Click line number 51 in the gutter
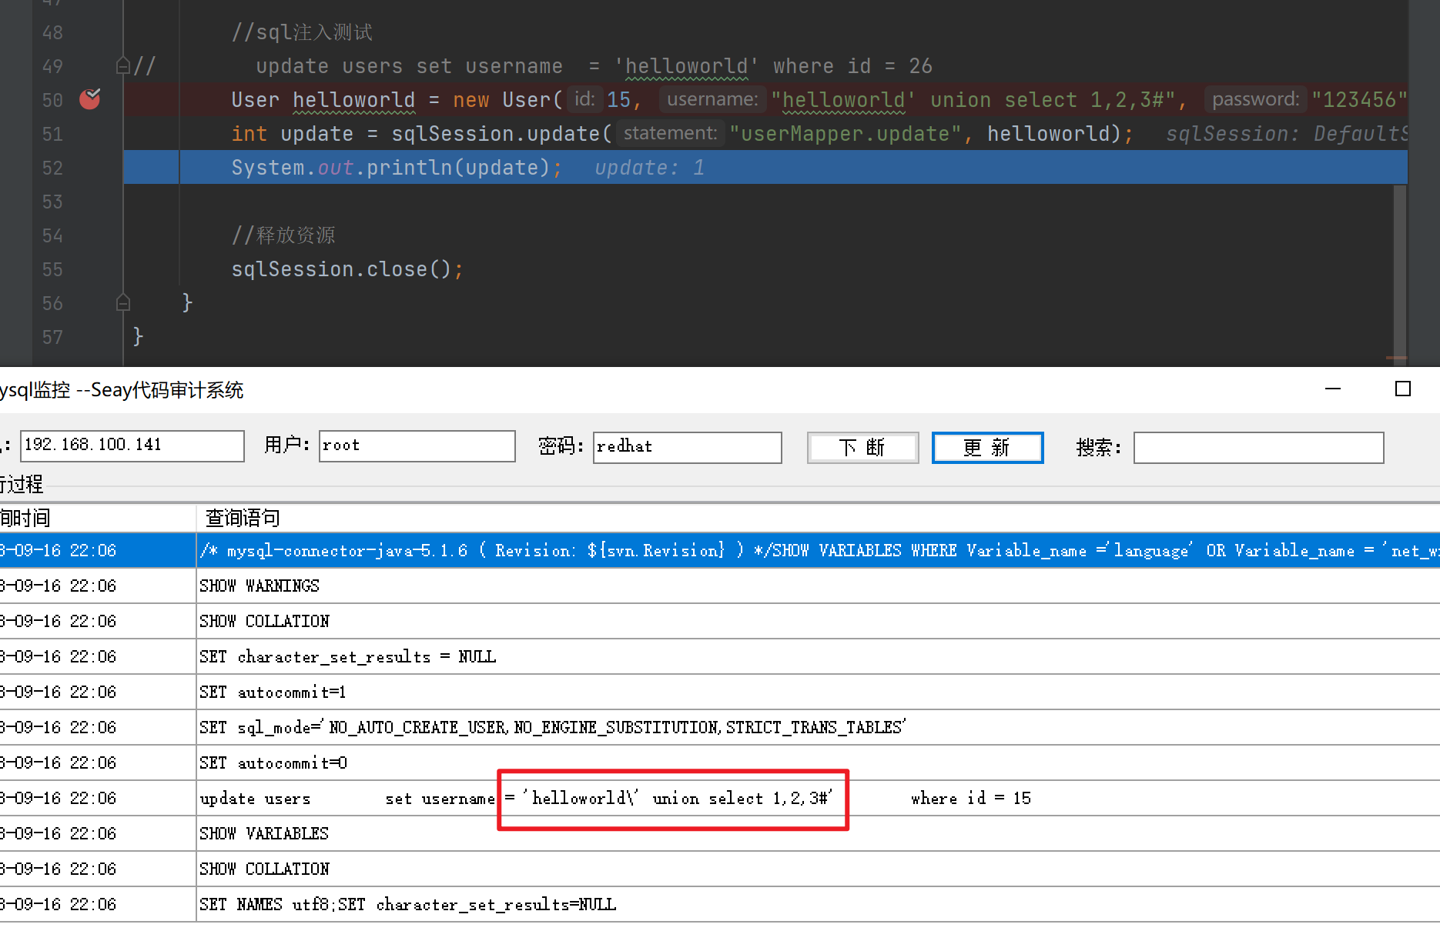 pyautogui.click(x=52, y=134)
